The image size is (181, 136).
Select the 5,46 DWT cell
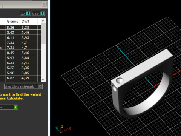tap(29, 53)
